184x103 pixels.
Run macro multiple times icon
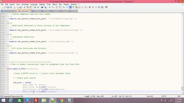click(99, 7)
